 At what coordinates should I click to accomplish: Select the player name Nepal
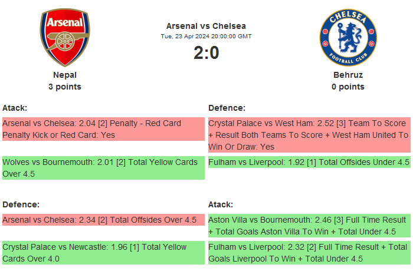[65, 75]
